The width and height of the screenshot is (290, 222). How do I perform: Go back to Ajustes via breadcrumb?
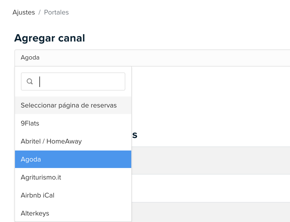click(x=24, y=12)
